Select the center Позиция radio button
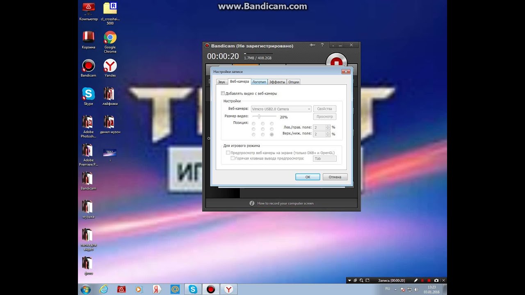Viewport: 525px width, 295px height. (x=262, y=129)
